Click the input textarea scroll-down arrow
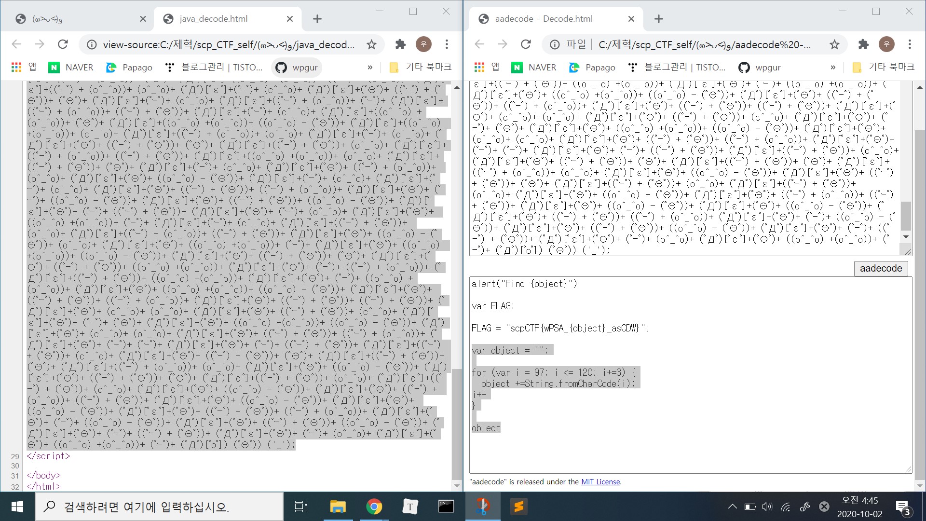 [906, 237]
